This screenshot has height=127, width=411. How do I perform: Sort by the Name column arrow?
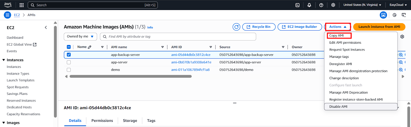(102, 47)
